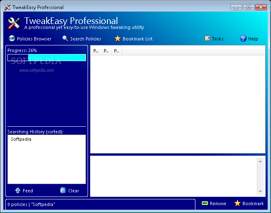Maximize the TweakEasy Professional window
271x213 pixels.
(248, 7)
